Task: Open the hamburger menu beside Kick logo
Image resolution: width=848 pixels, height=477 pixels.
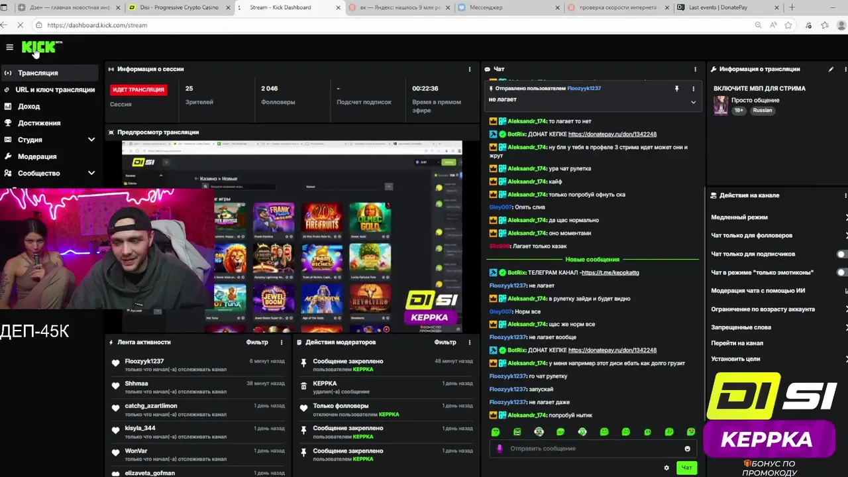Action: (x=9, y=47)
